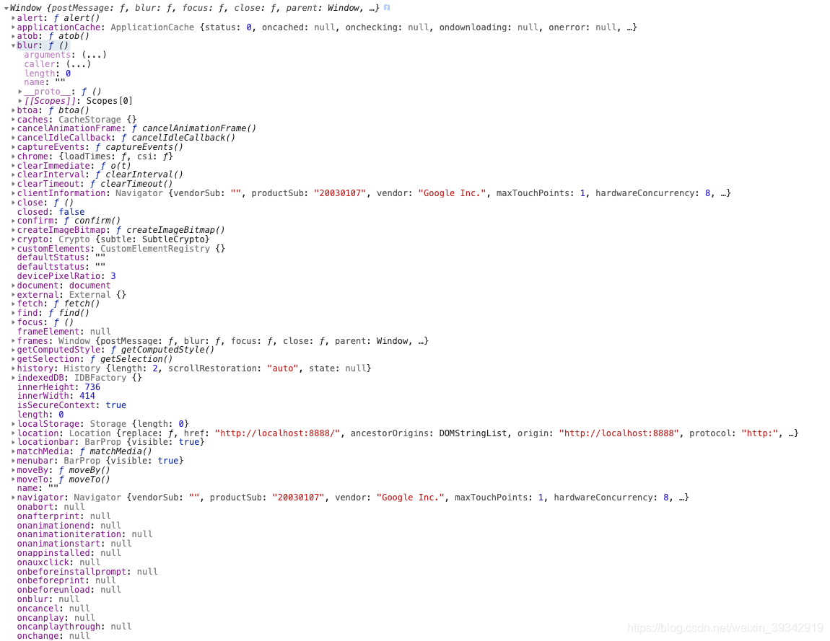830x641 pixels.
Task: Select the 'isSecureContext: true' row
Action: [72, 405]
